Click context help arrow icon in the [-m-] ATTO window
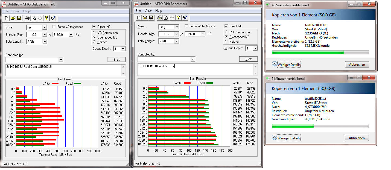Viewport: 391px width, 170px height. pyautogui.click(x=185, y=17)
